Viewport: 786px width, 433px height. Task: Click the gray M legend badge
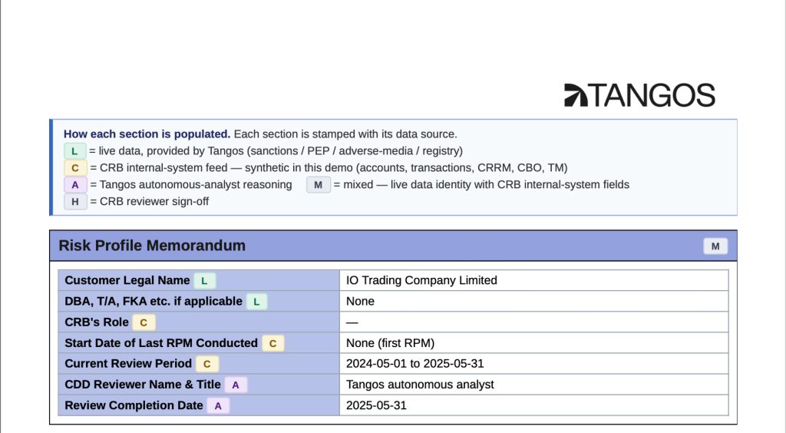319,184
